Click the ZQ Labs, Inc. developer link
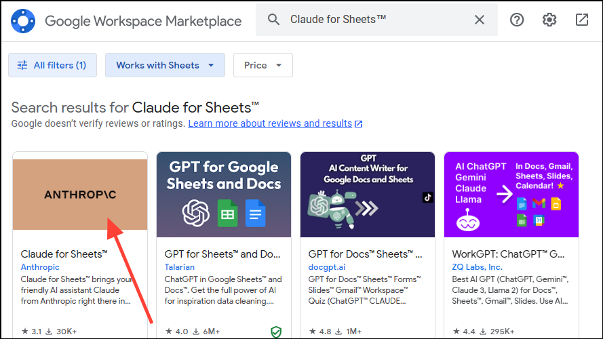 tap(478, 266)
